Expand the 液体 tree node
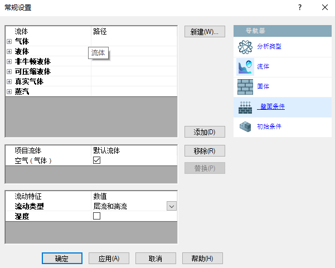This screenshot has height=268, width=335. pyautogui.click(x=9, y=51)
